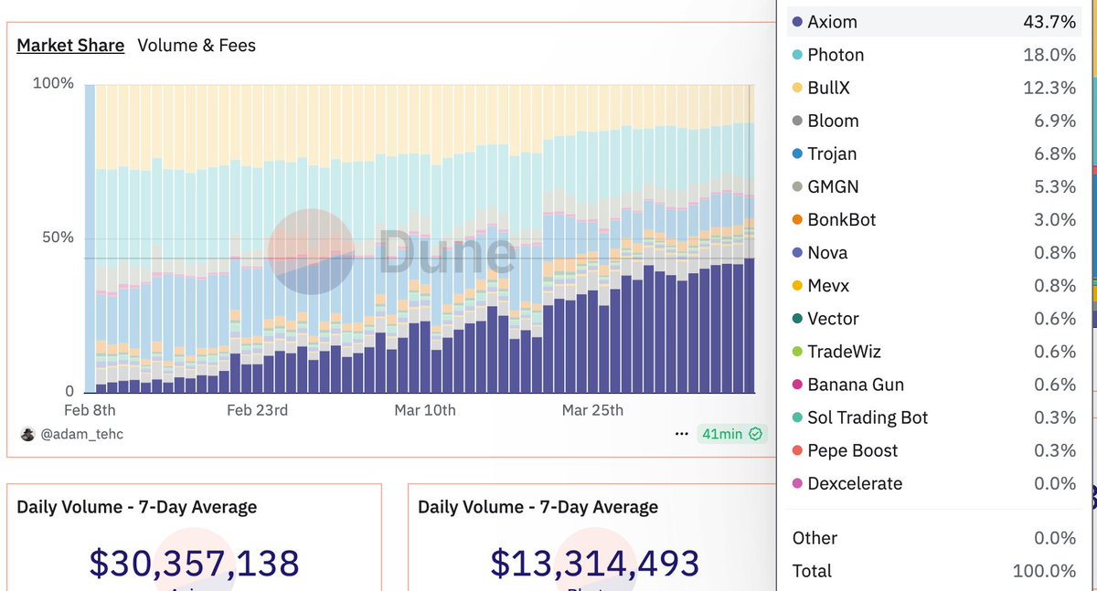This screenshot has height=591, width=1097.
Task: Click the Photon legend color dot
Action: point(797,55)
